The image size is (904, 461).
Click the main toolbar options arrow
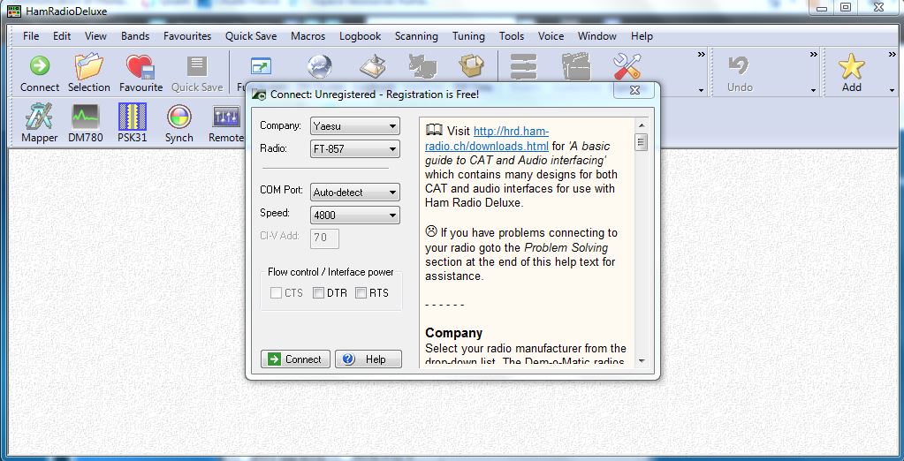coord(701,90)
